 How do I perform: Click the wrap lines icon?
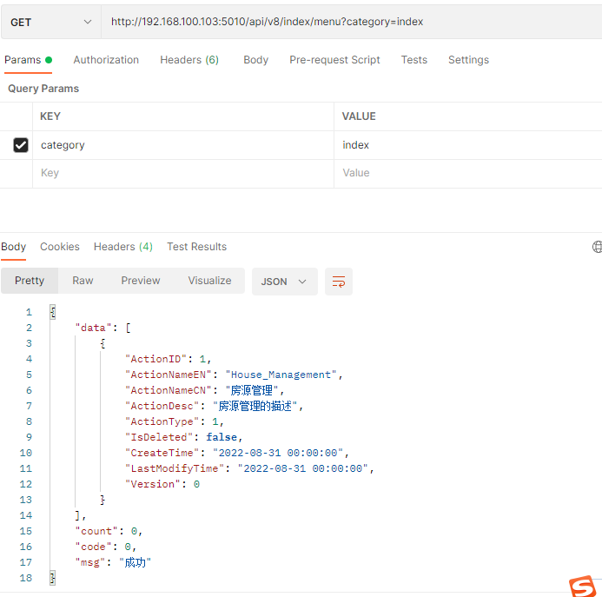339,282
